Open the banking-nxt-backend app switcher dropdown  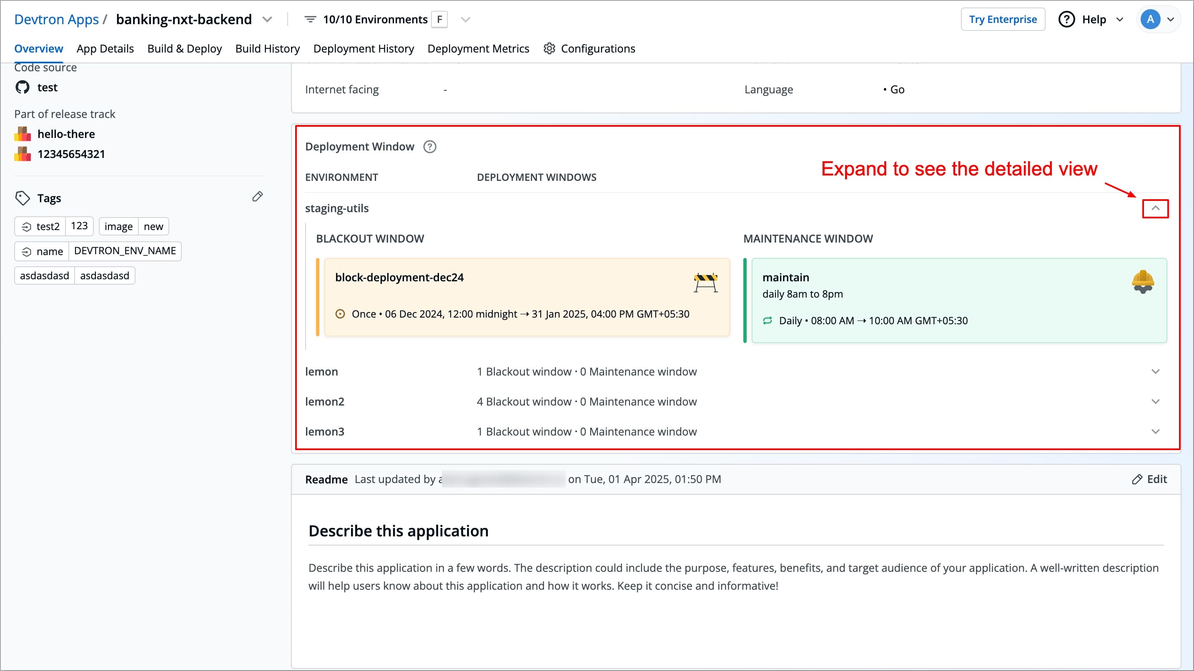pyautogui.click(x=267, y=20)
